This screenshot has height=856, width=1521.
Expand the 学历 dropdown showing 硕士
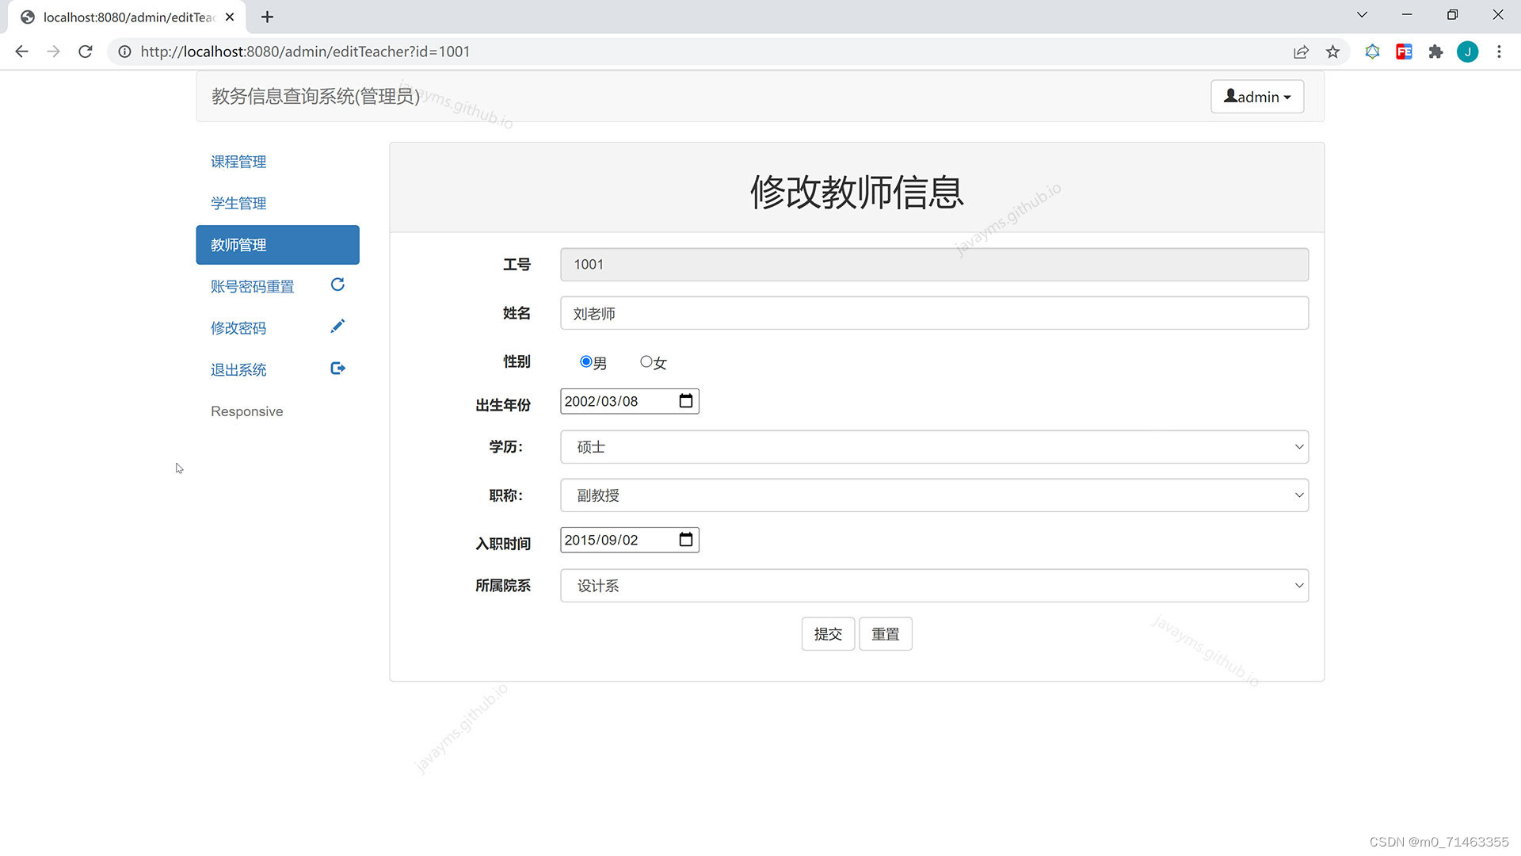click(x=934, y=447)
